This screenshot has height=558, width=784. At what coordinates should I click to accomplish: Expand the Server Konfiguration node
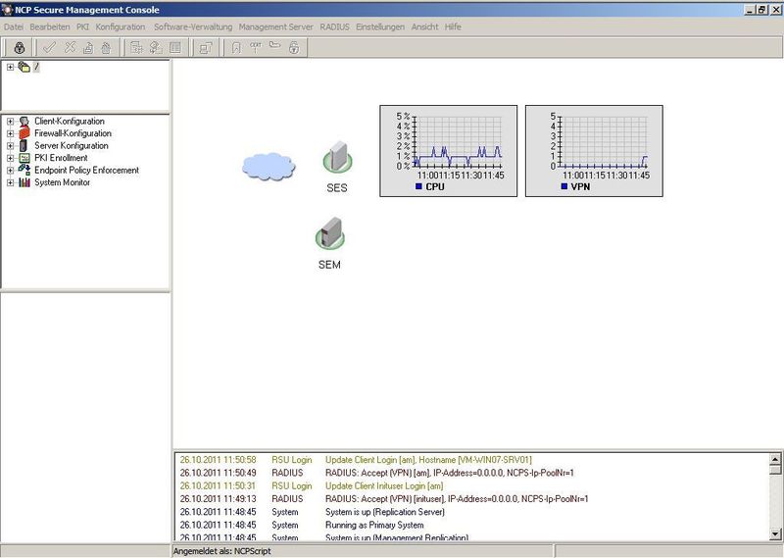(10, 146)
